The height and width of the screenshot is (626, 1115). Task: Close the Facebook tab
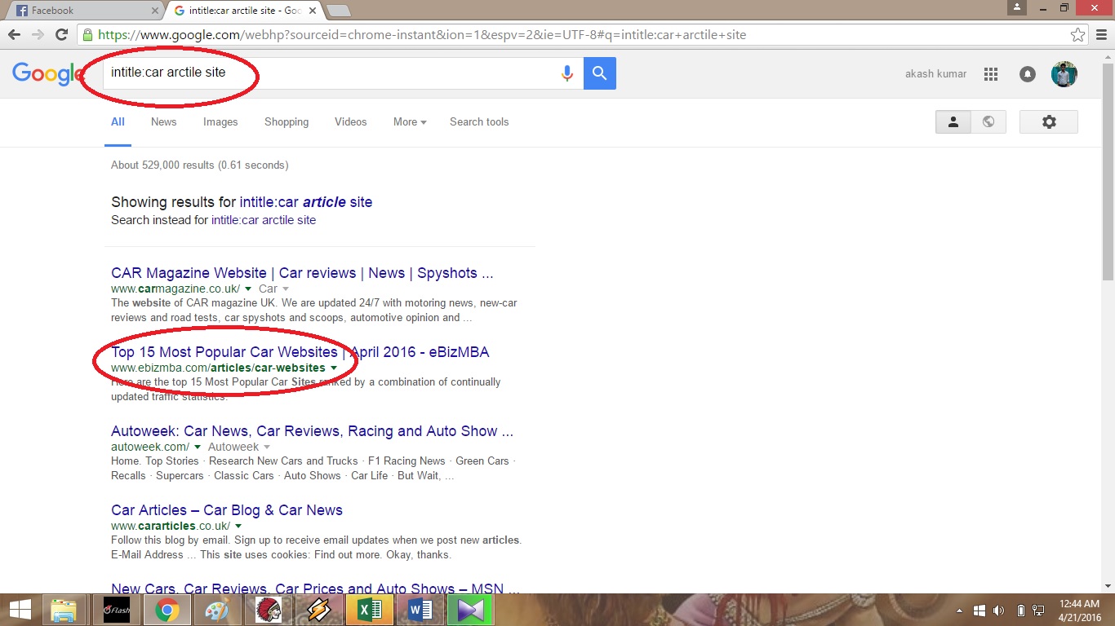155,11
